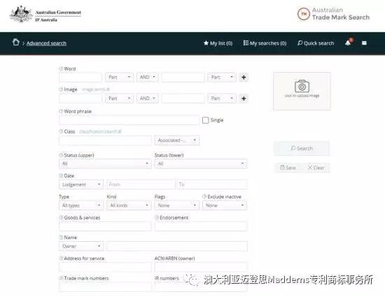Add another Word search term with plus
This screenshot has width=385, height=297.
[x=244, y=78]
